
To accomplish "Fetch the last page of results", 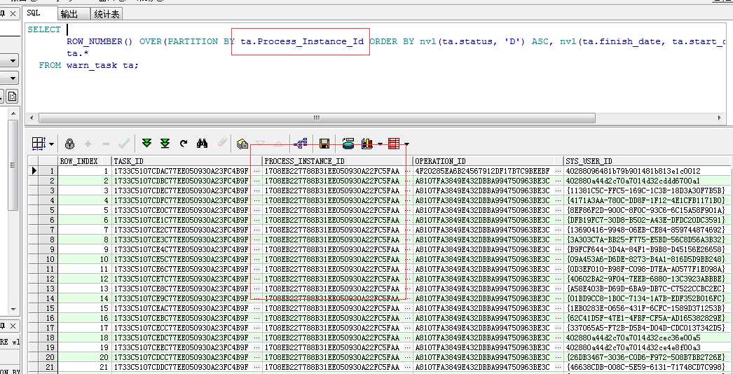I will [165, 143].
